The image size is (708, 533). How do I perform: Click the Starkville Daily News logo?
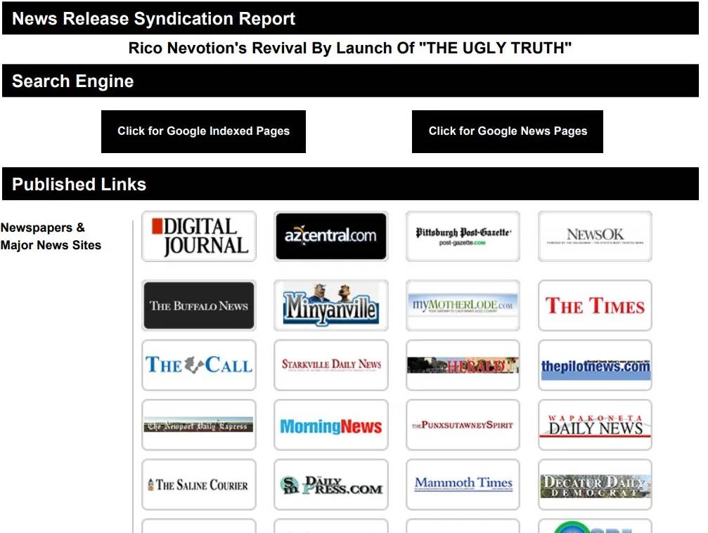tap(330, 365)
